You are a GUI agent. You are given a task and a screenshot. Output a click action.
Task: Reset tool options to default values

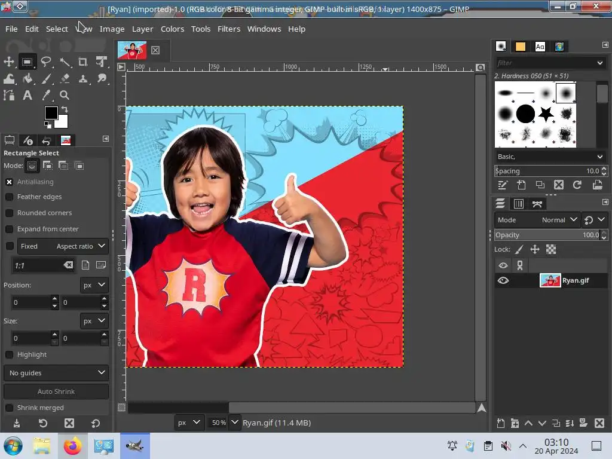click(x=96, y=423)
